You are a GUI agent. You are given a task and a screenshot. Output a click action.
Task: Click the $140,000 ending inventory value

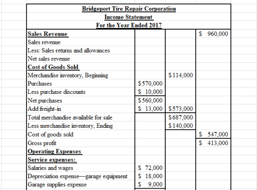point(181,125)
